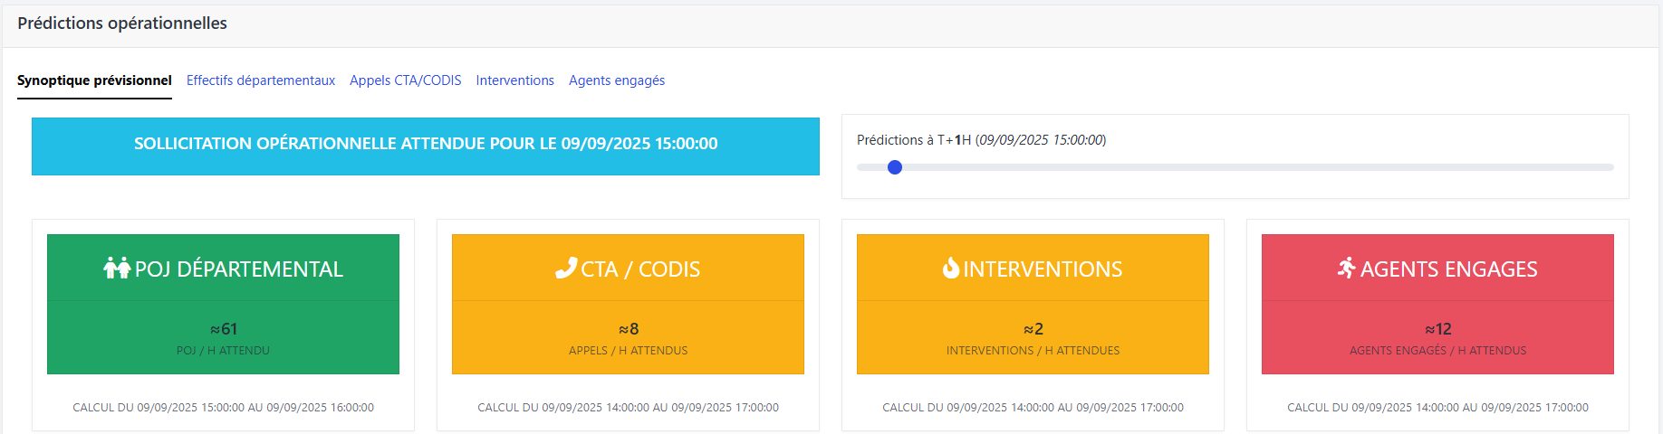Select the Agents engagés tab

pyautogui.click(x=616, y=80)
